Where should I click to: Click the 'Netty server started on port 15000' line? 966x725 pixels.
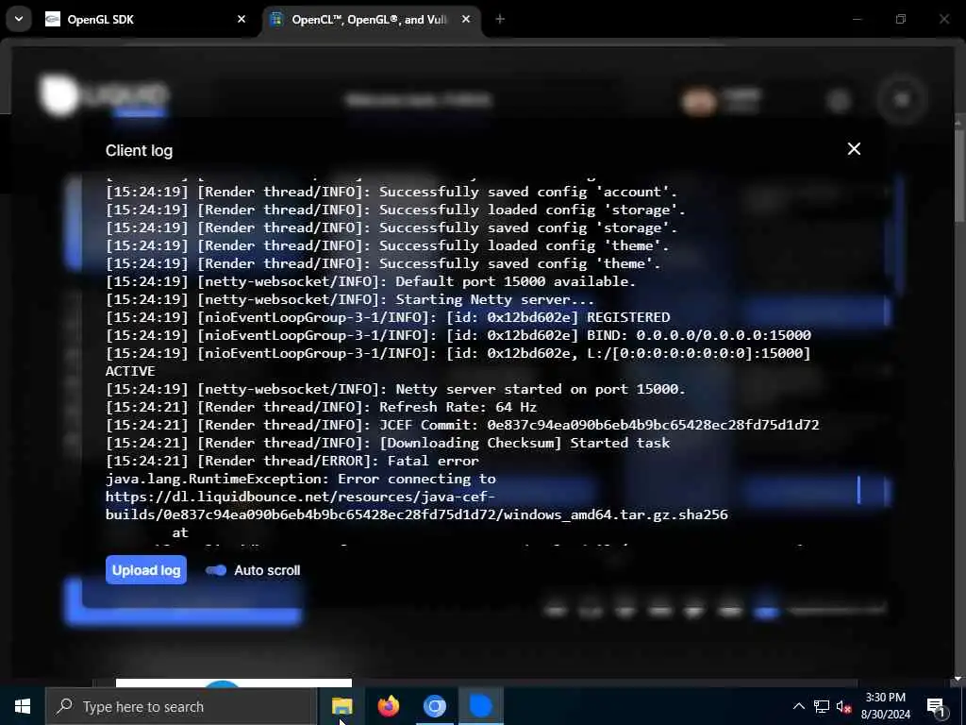[x=395, y=389]
